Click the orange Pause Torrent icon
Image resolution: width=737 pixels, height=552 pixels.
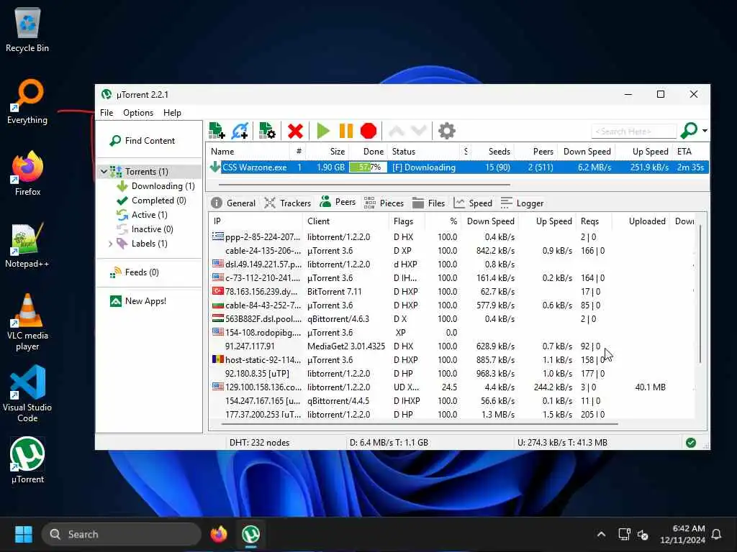[x=346, y=131]
